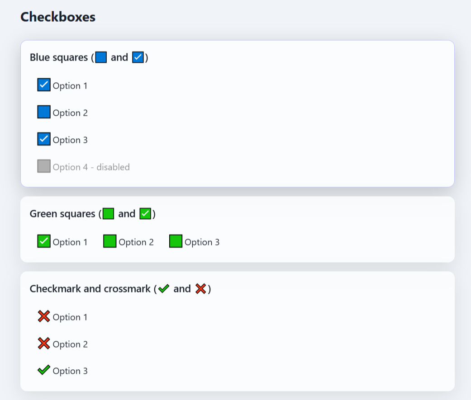471x400 pixels.
Task: Uncheck Option 1 in the Blue squares section
Action: [43, 85]
